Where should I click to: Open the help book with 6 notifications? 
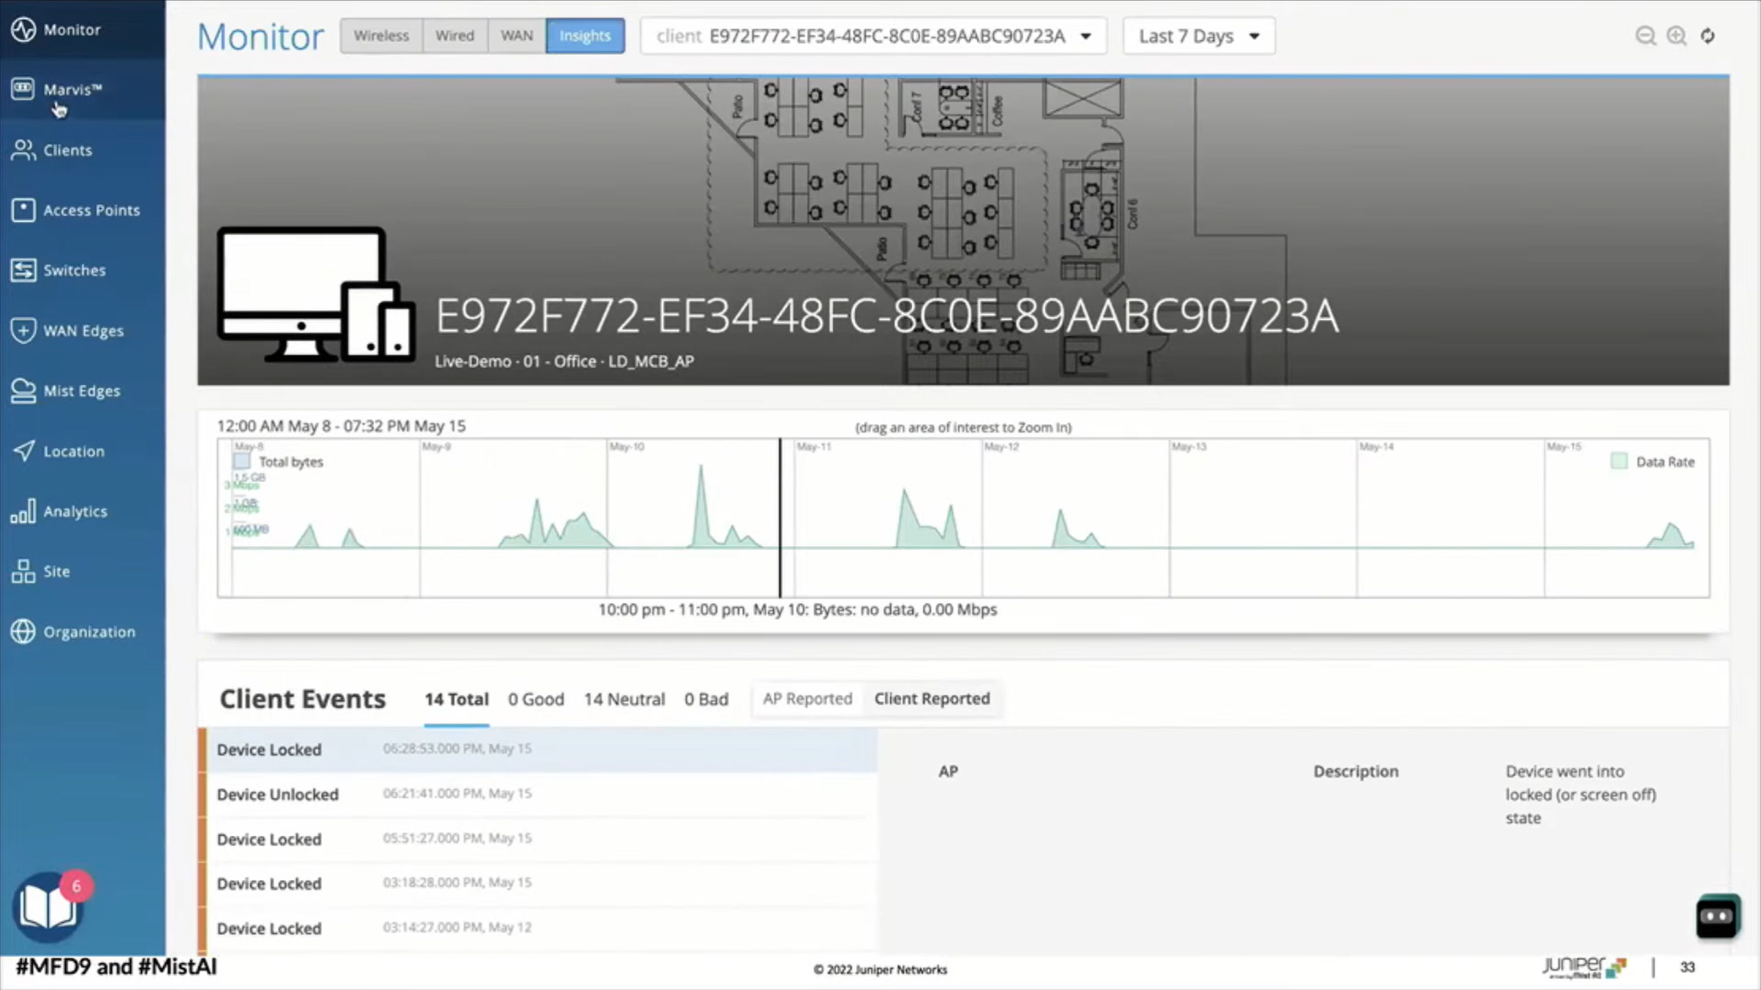tap(48, 907)
